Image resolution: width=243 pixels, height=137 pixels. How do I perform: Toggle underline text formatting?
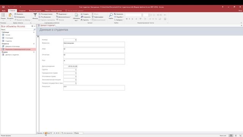pos(133,19)
